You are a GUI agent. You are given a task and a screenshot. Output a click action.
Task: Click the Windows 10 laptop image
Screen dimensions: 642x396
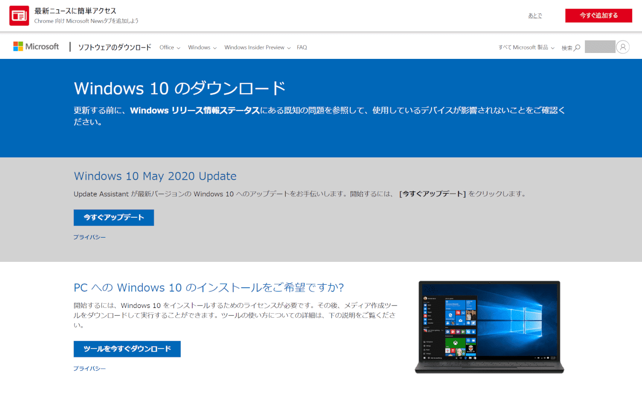(489, 327)
